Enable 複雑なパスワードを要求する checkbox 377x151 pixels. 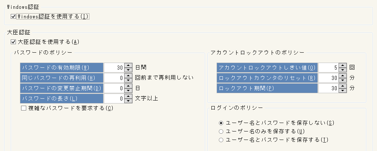[x=24, y=108]
